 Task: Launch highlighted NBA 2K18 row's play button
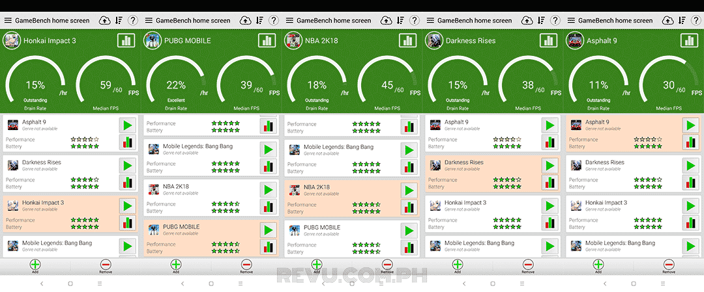(x=409, y=191)
